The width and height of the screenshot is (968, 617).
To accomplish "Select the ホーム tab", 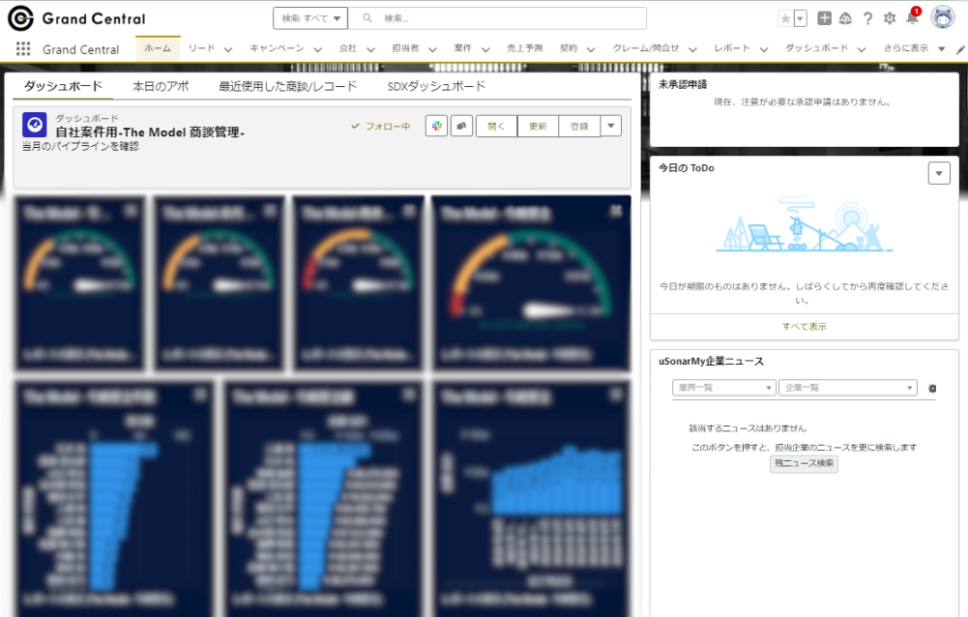I will [x=158, y=48].
